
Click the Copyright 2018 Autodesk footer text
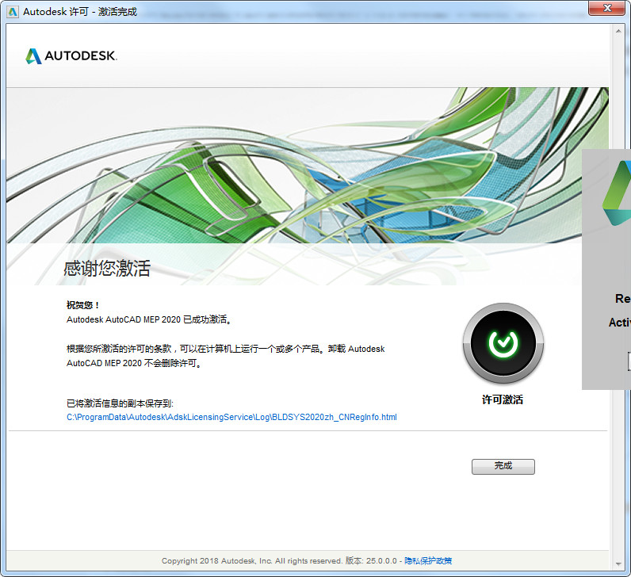[251, 561]
